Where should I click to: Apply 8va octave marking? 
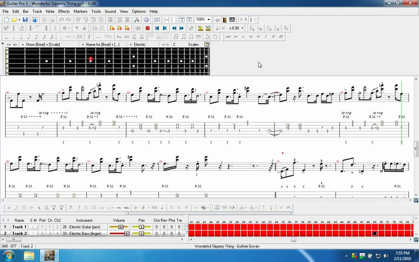pyautogui.click(x=119, y=37)
